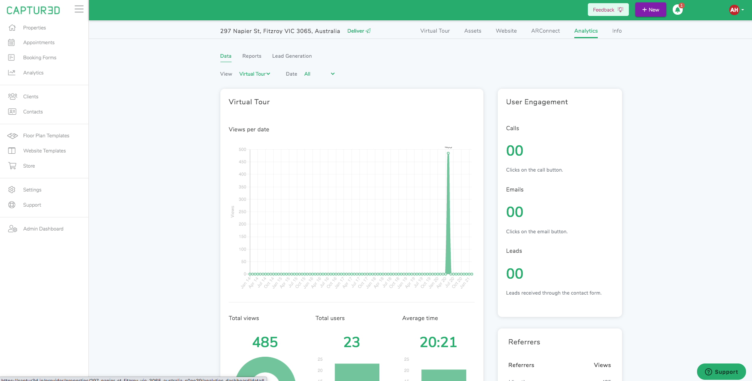This screenshot has width=752, height=381.
Task: Click the purple New button
Action: 650,10
